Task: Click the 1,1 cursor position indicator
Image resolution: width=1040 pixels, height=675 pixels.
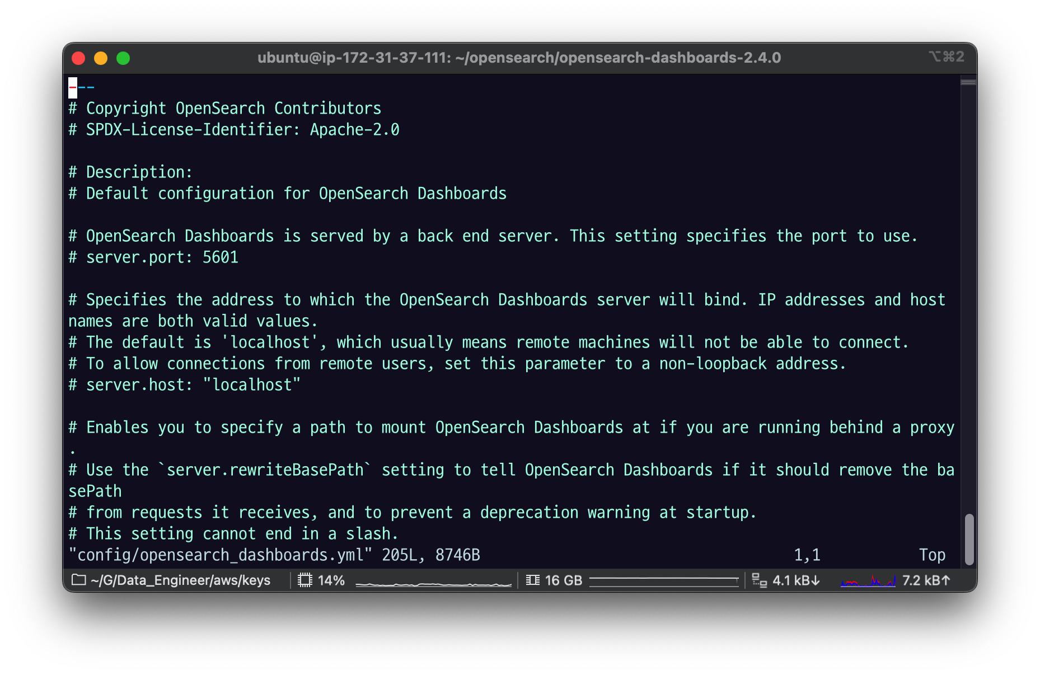Action: pyautogui.click(x=807, y=555)
